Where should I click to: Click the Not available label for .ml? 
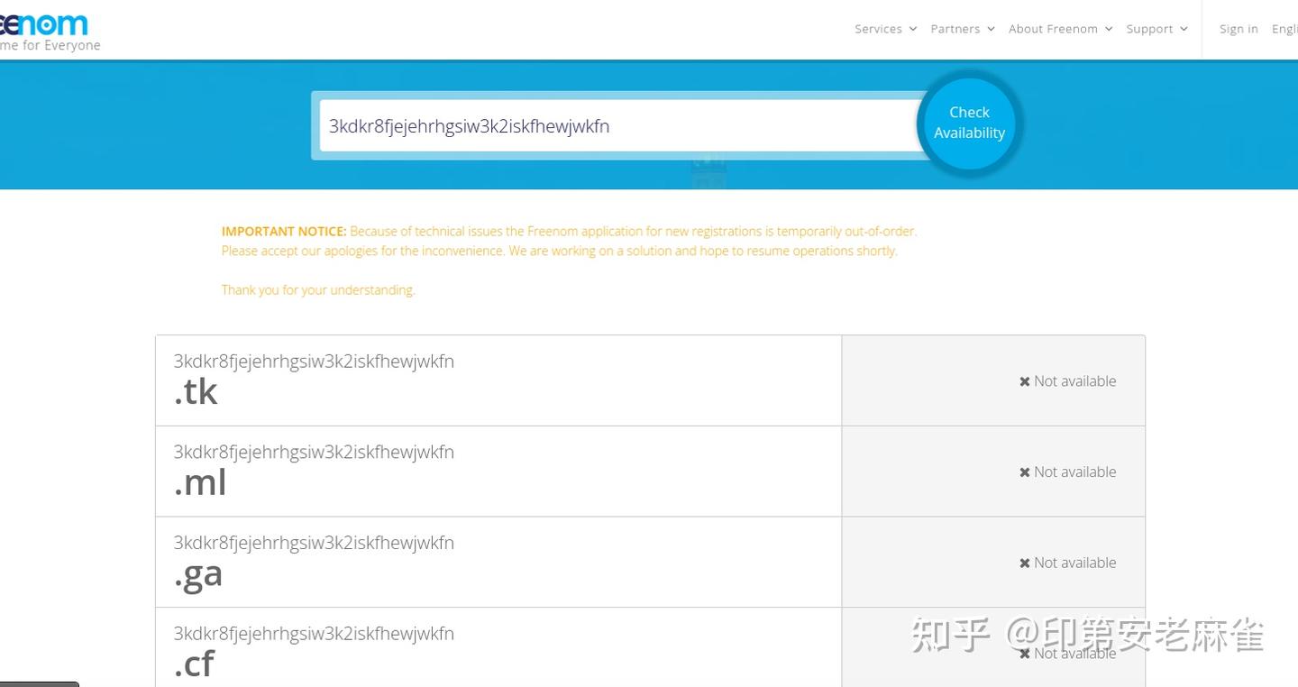(1074, 472)
